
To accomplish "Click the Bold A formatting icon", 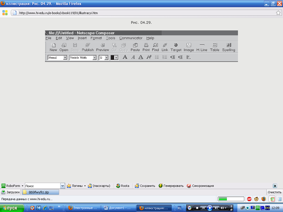I will click(x=125, y=57).
